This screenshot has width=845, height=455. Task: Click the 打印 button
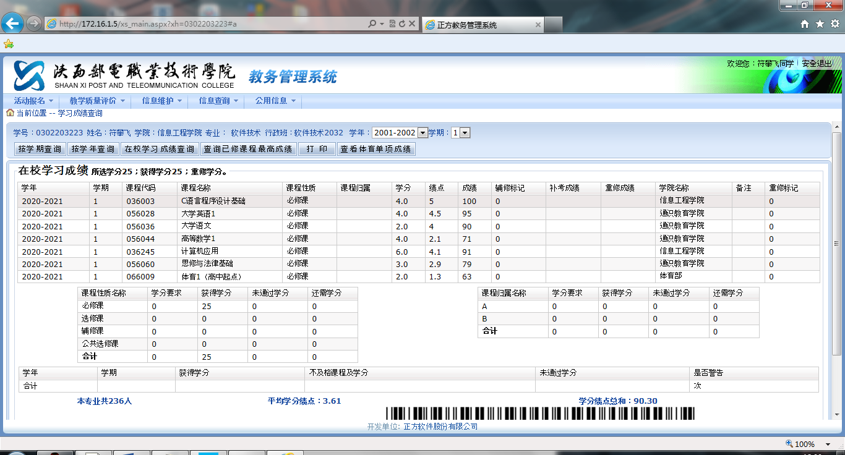pos(317,149)
